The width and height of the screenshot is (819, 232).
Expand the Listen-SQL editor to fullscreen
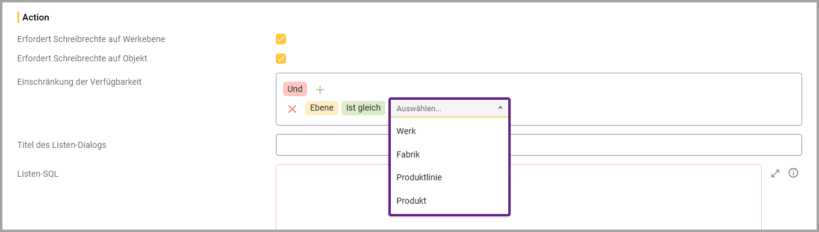point(776,173)
